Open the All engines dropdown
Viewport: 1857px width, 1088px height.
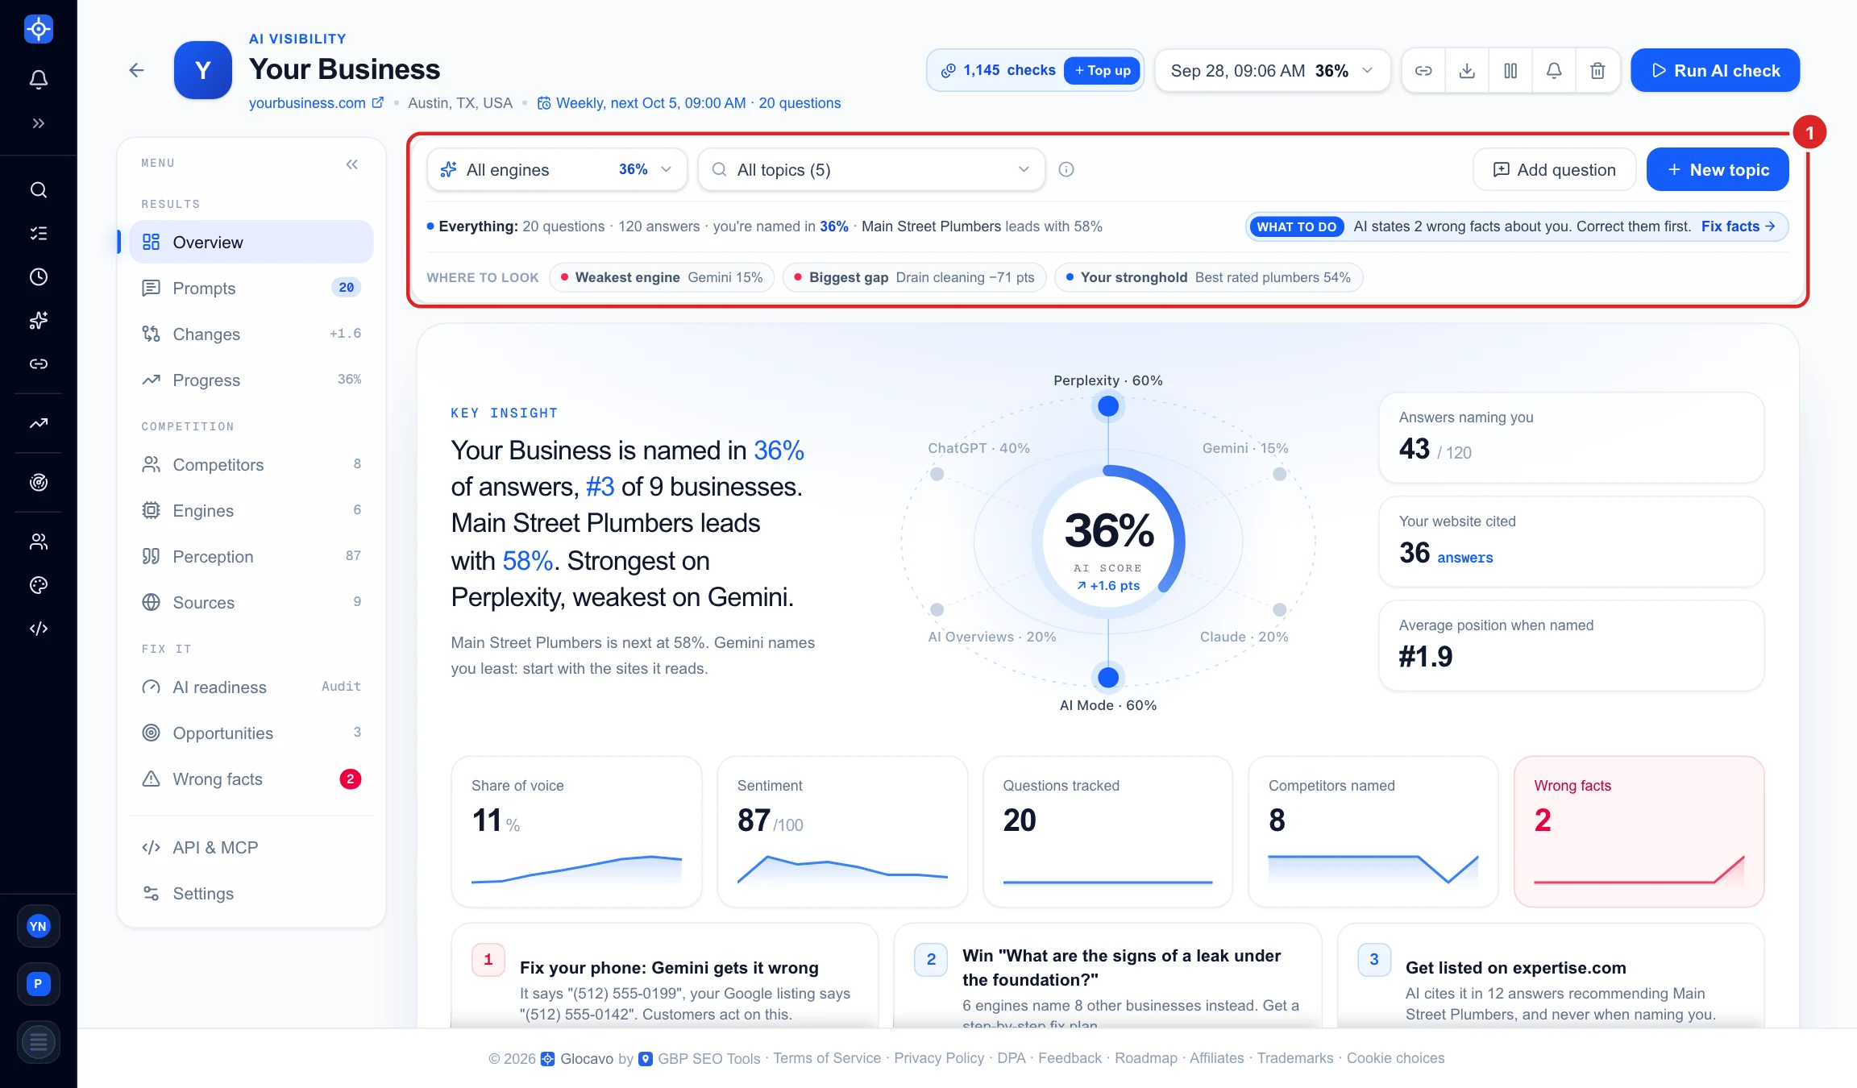557,169
